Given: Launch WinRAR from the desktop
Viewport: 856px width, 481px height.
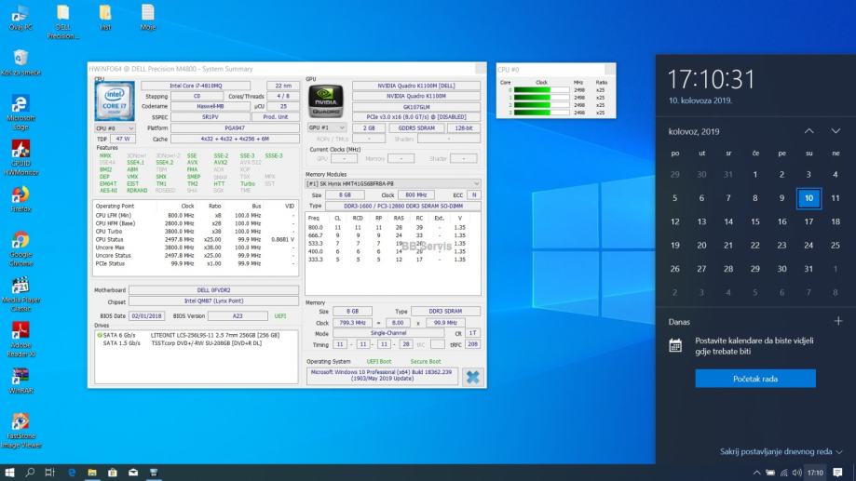Looking at the screenshot, I should (x=20, y=377).
